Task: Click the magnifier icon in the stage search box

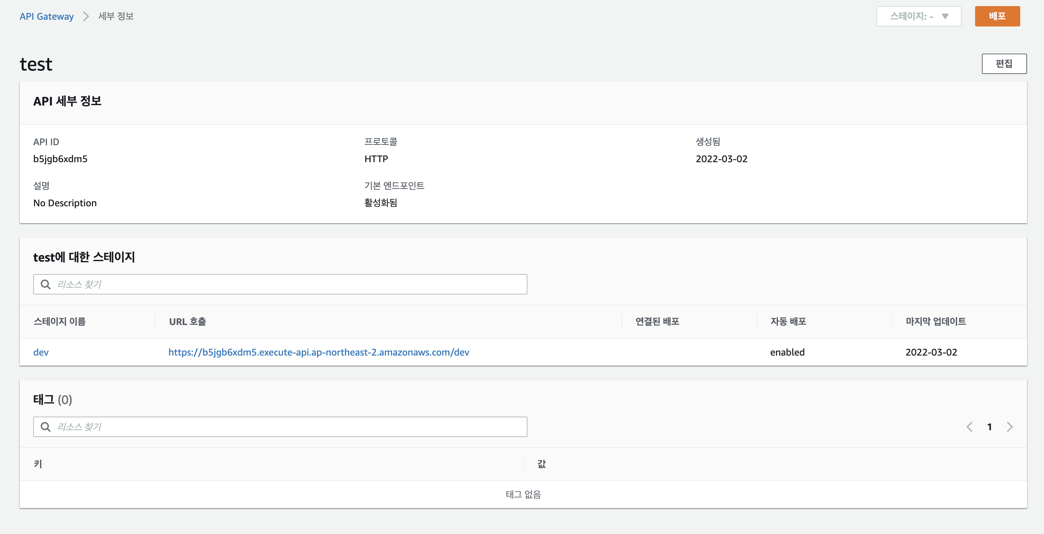Action: 46,284
